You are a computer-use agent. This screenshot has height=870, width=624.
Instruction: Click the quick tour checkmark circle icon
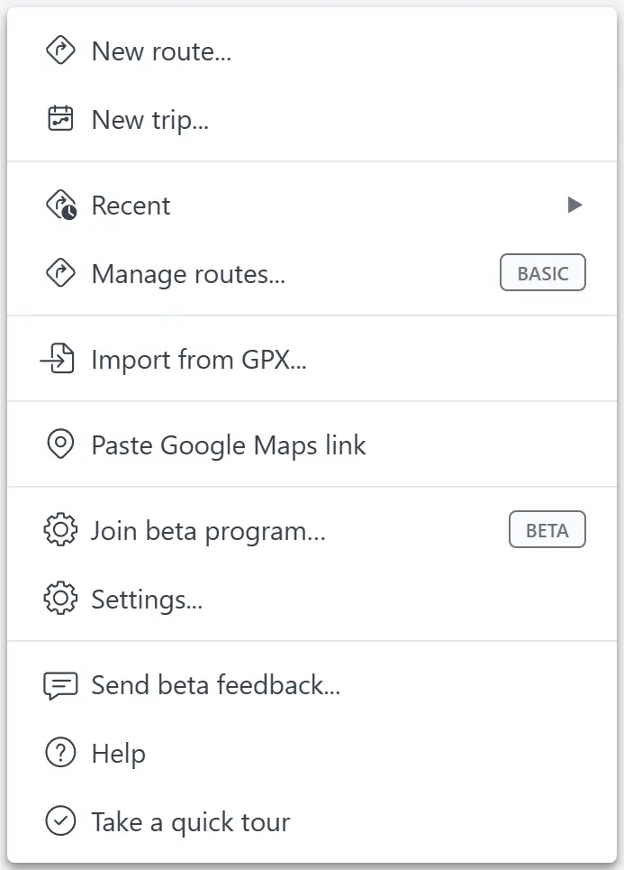[60, 821]
